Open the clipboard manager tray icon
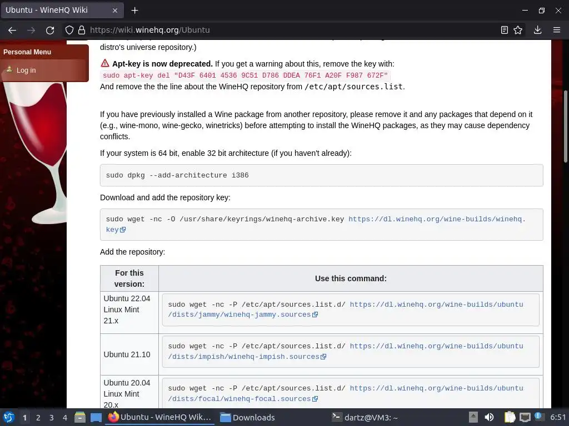This screenshot has width=569, height=426. click(510, 417)
